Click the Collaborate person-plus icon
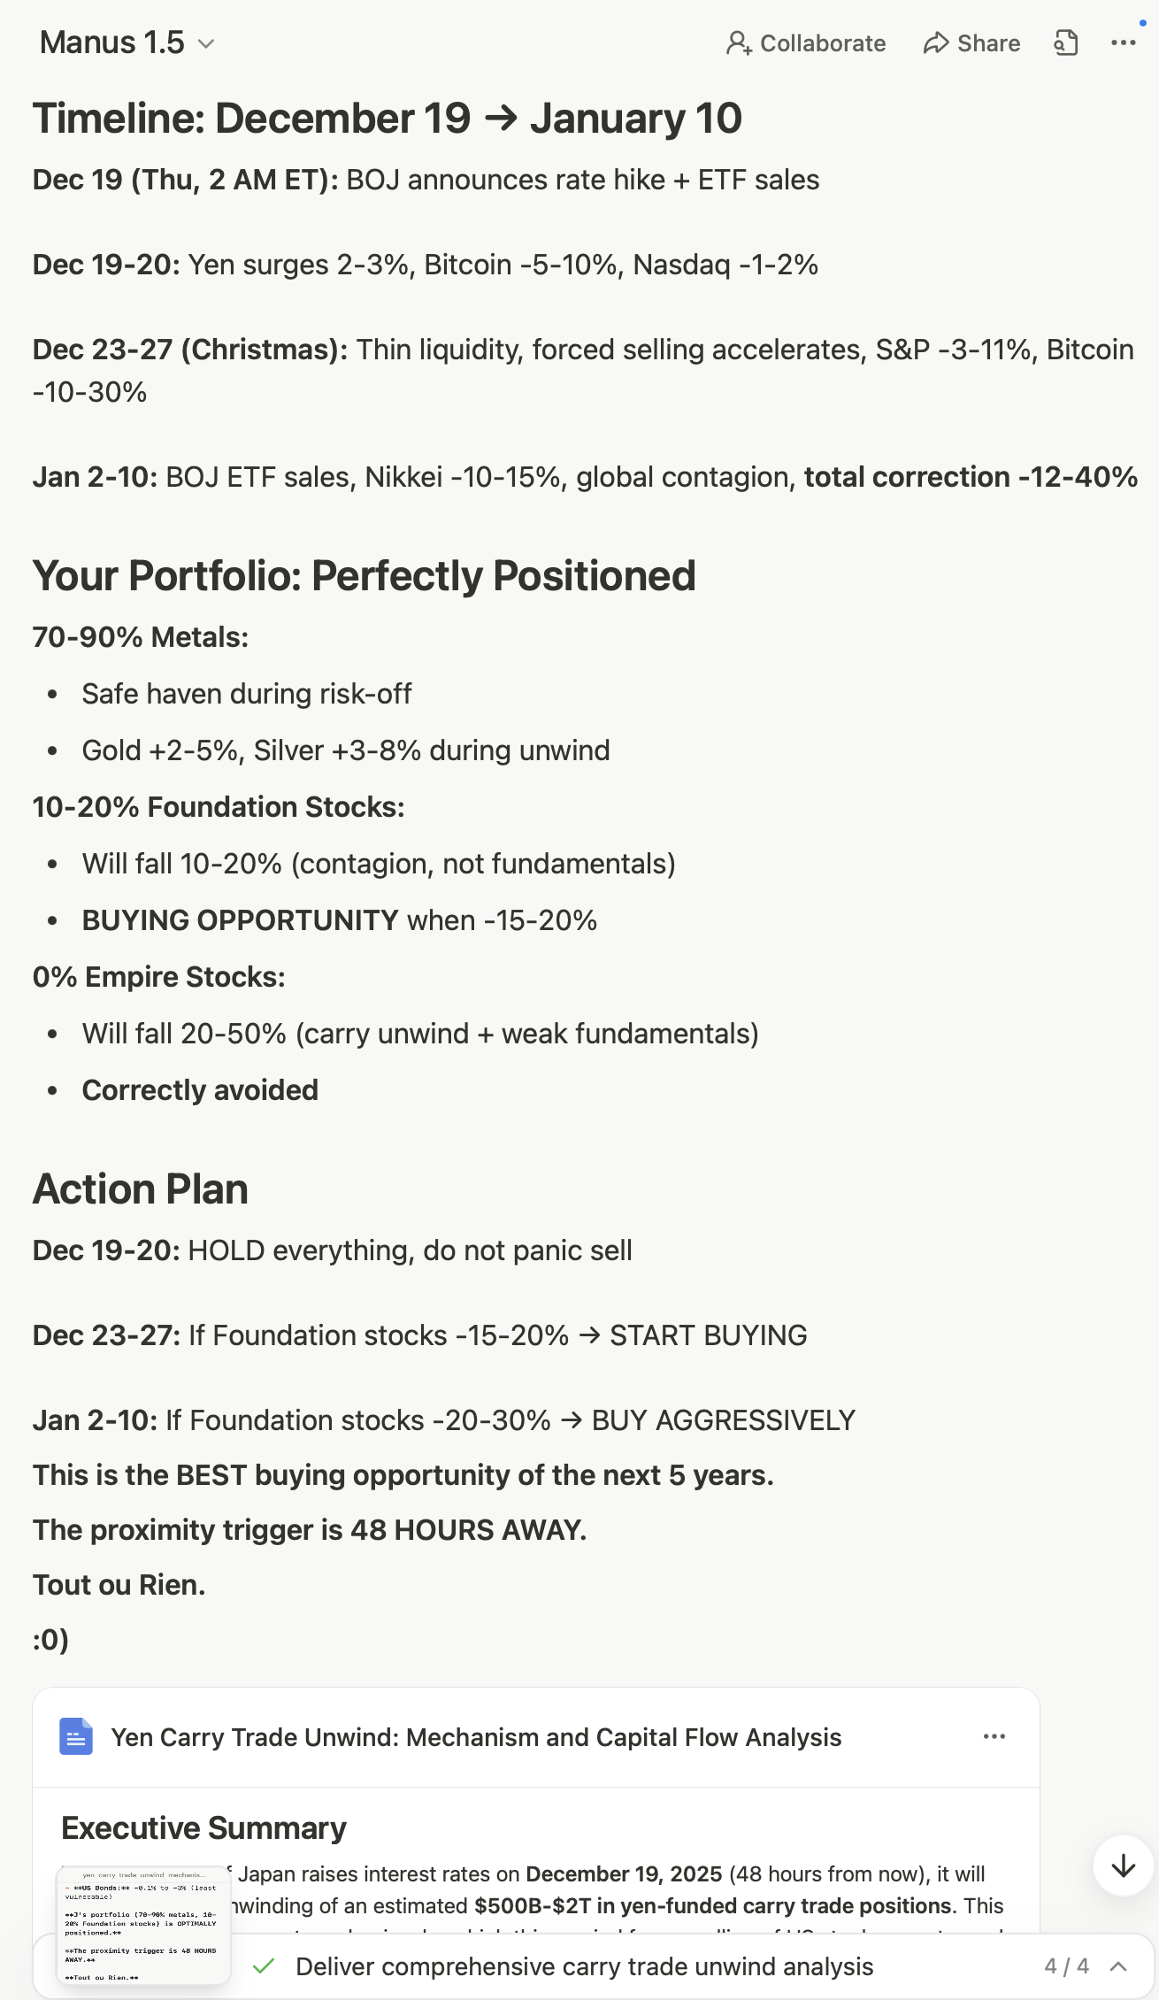Image resolution: width=1159 pixels, height=2000 pixels. coord(738,43)
